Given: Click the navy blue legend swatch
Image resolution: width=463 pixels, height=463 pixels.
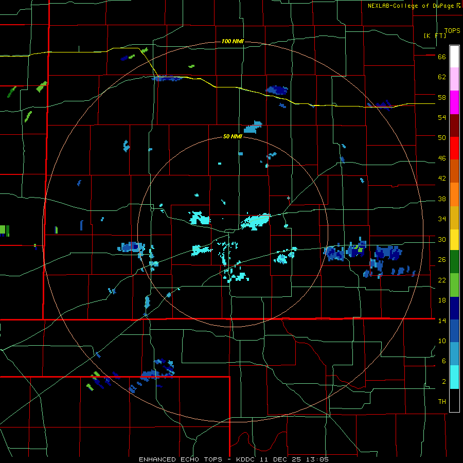Looking at the screenshot, I should pyautogui.click(x=454, y=308).
